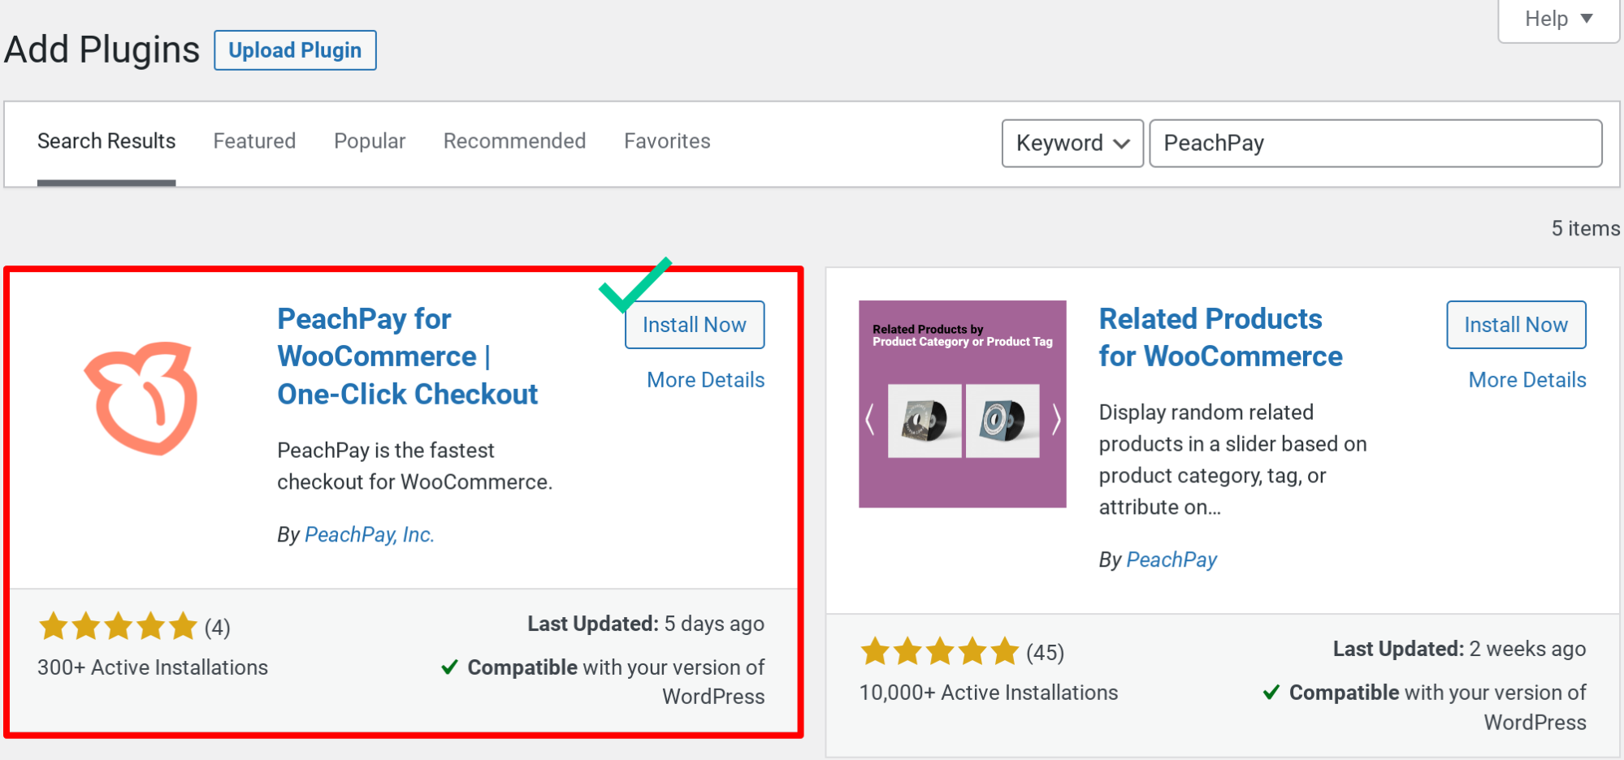1624x760 pixels.
Task: Expand the Help panel
Action: (1557, 18)
